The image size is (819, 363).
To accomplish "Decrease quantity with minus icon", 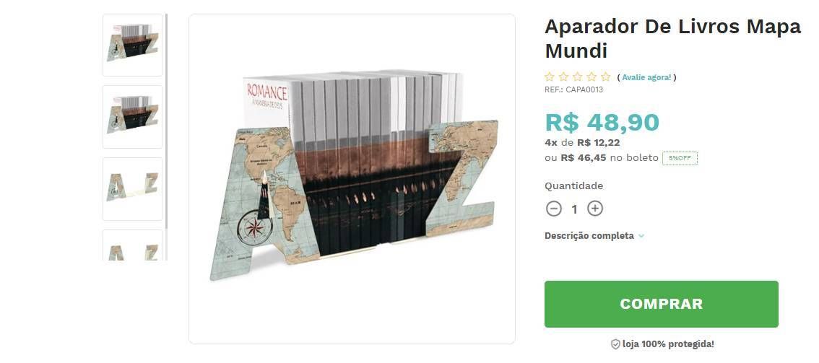I will [x=554, y=209].
